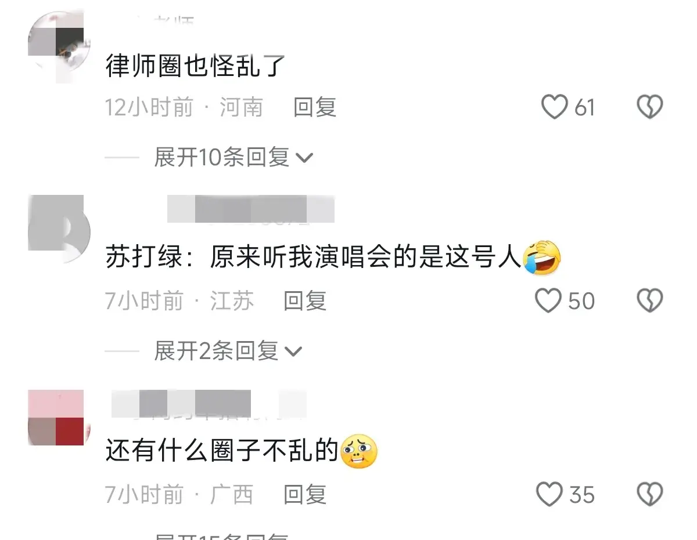Like the 还有什么圈子不乱的 comment
The height and width of the screenshot is (540, 697).
(549, 495)
